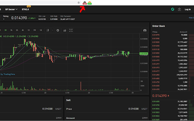Expand the BF Sector menu
This screenshot has width=194, height=121.
(12, 9)
